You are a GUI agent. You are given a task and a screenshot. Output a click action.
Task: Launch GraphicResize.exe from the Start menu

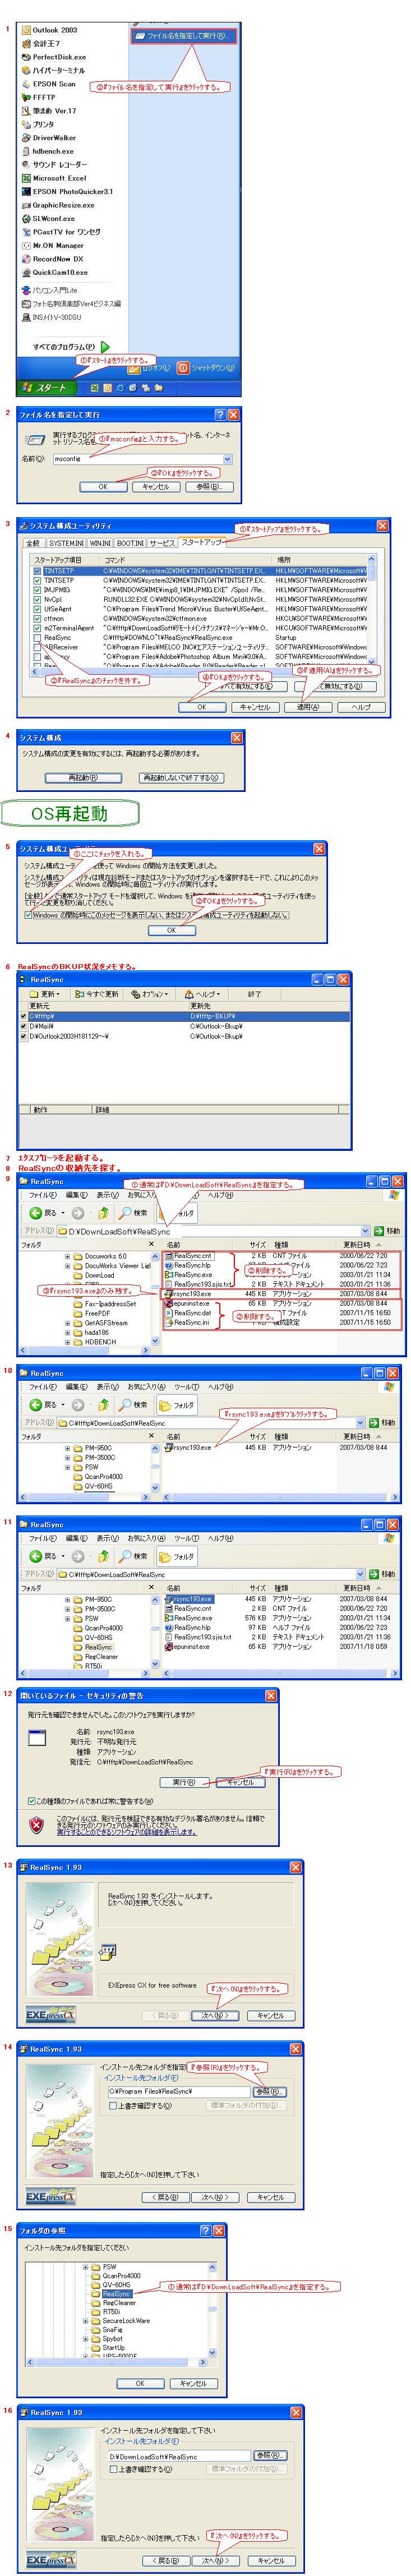57,205
